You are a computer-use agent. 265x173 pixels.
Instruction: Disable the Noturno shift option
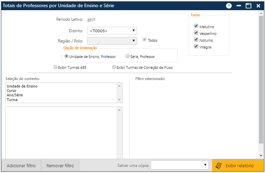point(196,40)
